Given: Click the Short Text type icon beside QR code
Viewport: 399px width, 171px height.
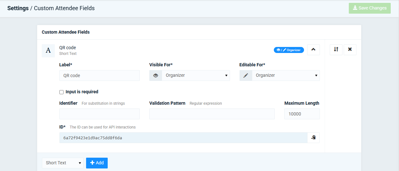Looking at the screenshot, I should (x=48, y=51).
